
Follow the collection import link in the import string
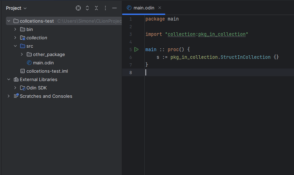pos(182,34)
